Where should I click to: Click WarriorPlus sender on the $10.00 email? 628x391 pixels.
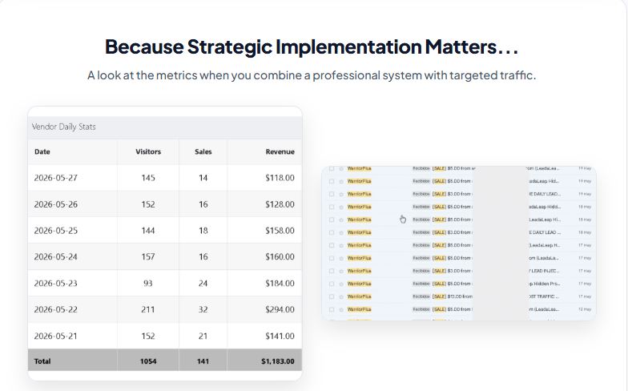pos(359,296)
